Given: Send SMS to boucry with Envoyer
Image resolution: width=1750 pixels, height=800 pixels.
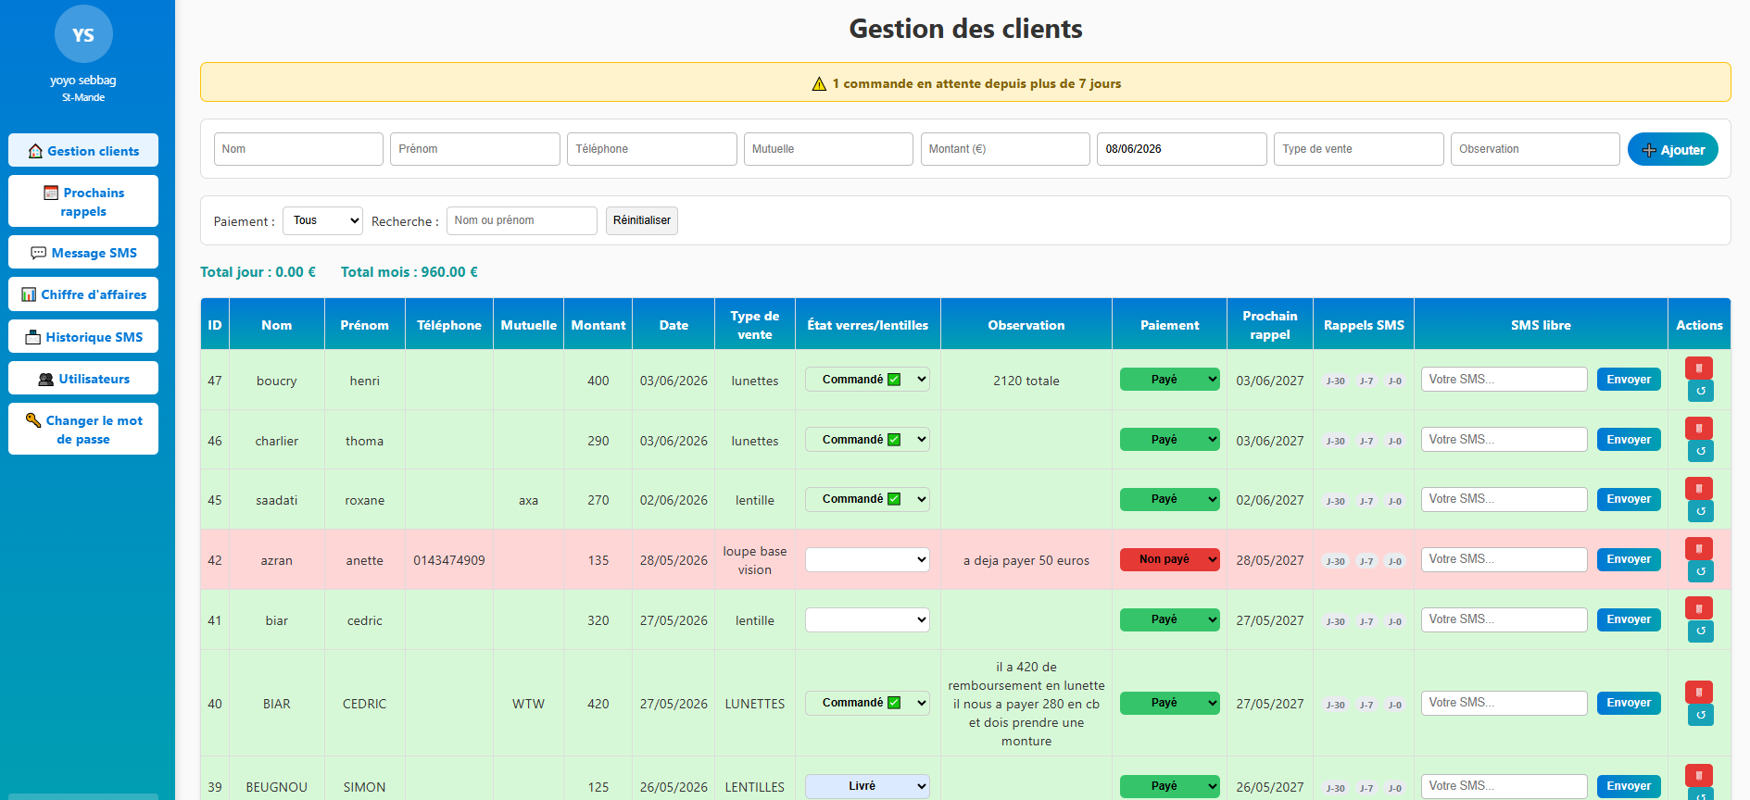Looking at the screenshot, I should point(1629,380).
